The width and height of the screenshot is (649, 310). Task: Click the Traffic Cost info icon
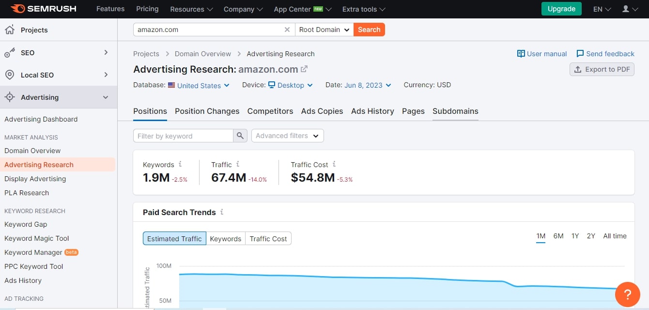click(334, 164)
